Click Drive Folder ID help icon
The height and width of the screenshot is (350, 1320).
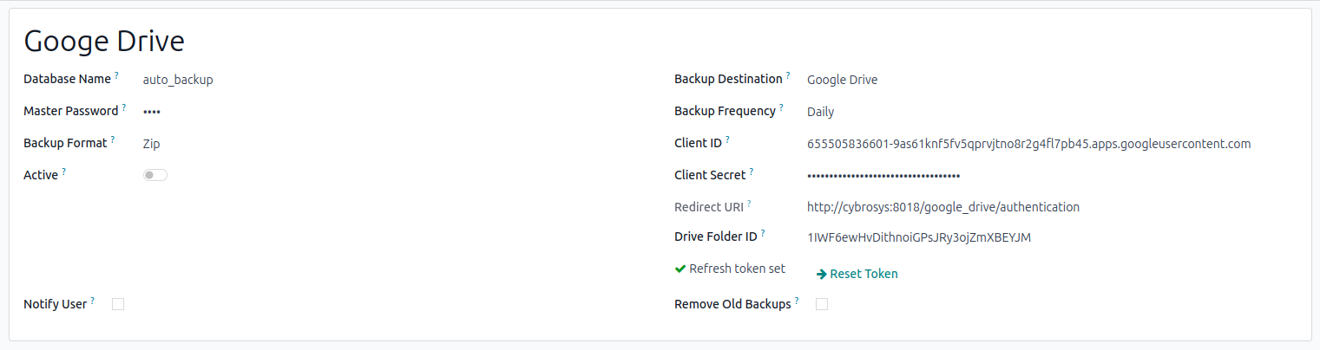pos(763,234)
